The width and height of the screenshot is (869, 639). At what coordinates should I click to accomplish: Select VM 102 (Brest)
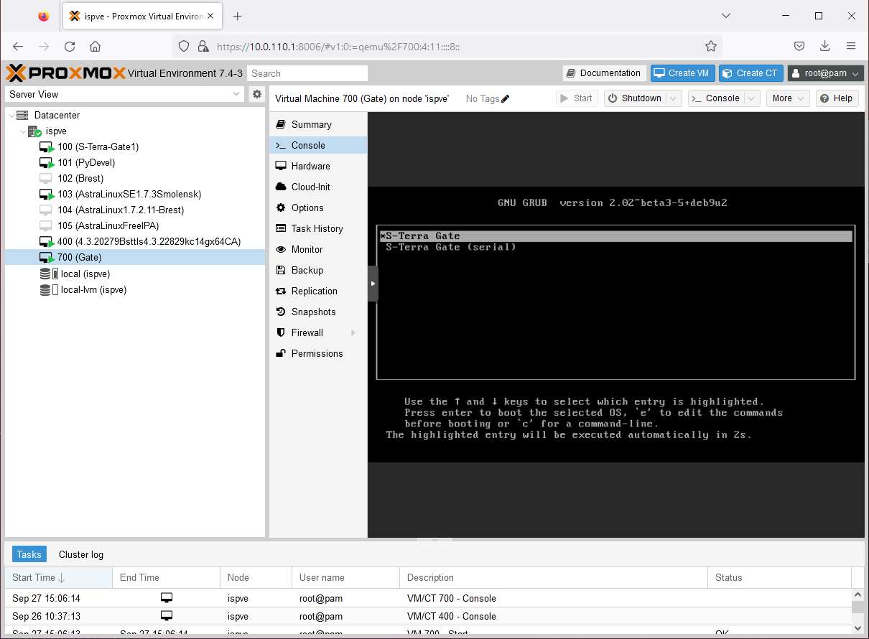point(80,178)
